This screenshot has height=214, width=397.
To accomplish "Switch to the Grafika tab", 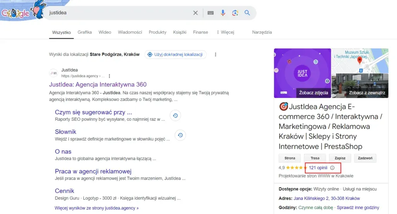I will click(85, 32).
